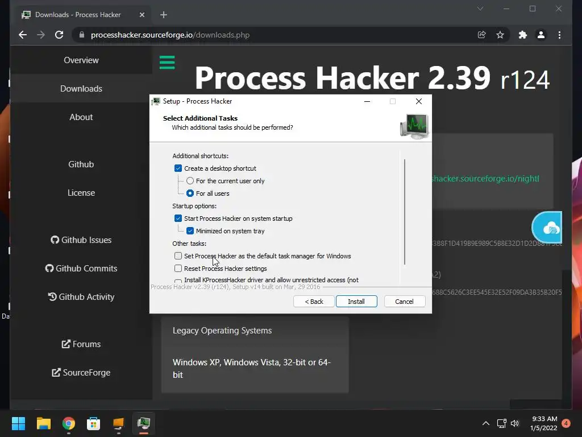Click Process Hacker setup taskbar icon
Image resolution: width=582 pixels, height=437 pixels.
click(x=144, y=423)
